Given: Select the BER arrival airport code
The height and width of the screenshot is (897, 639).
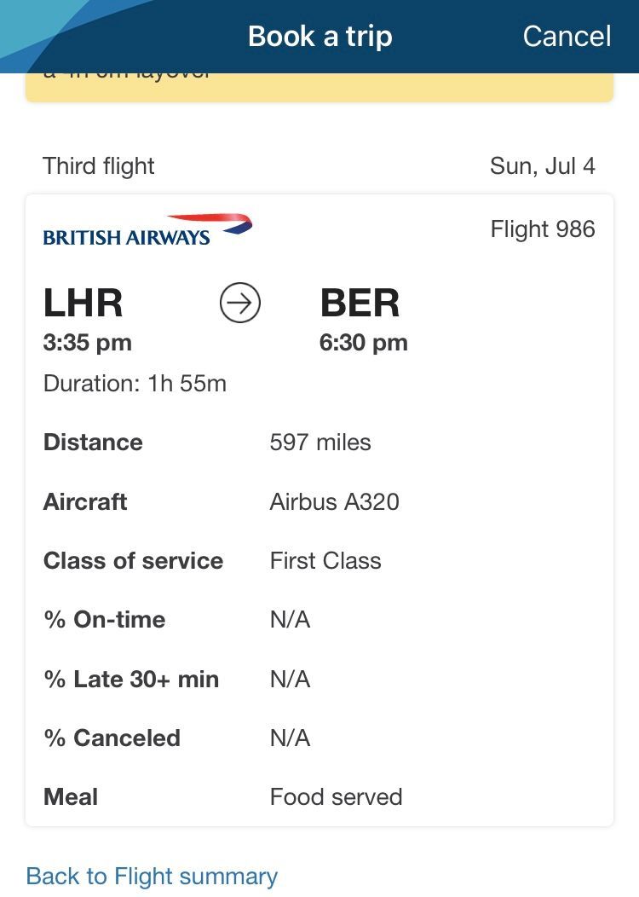Looking at the screenshot, I should (x=360, y=304).
